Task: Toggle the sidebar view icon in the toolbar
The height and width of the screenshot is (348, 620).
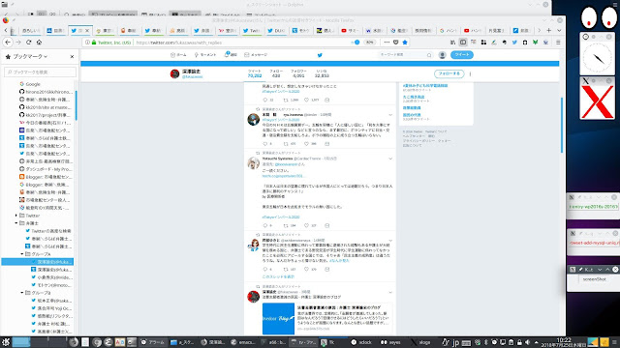Action: (x=463, y=43)
